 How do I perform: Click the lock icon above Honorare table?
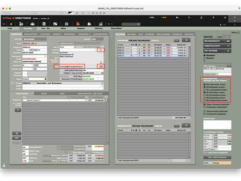point(186,40)
